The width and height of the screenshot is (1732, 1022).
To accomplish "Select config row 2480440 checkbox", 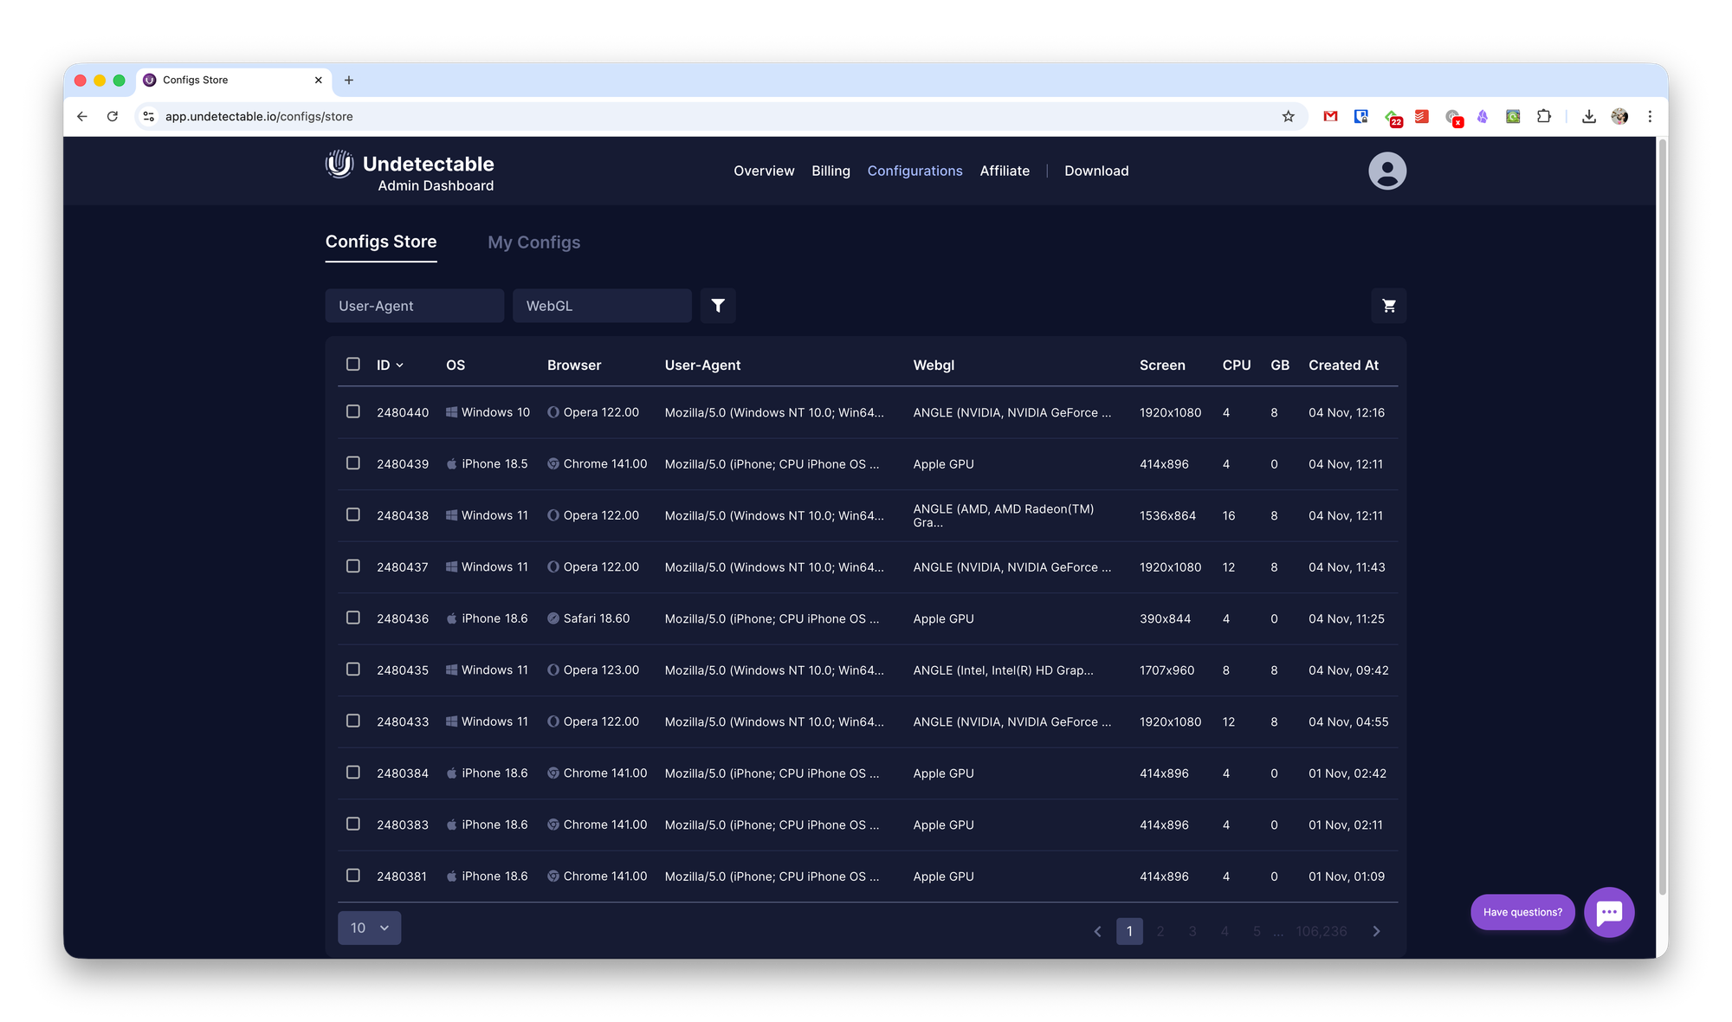I will tap(353, 411).
